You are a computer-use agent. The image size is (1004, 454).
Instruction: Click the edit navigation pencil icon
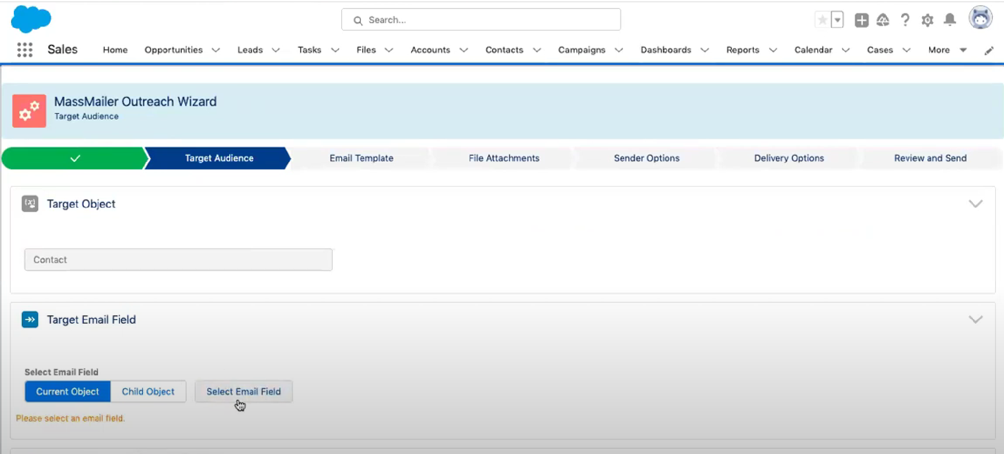click(989, 50)
